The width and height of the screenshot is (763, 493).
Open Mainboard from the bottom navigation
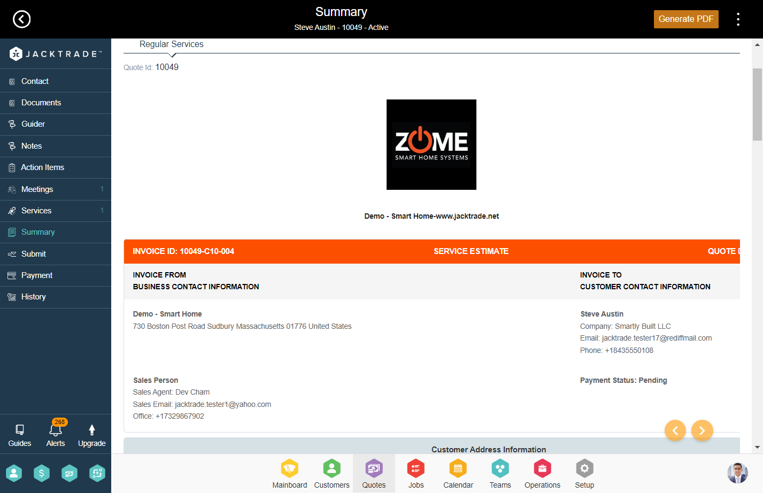[290, 474]
